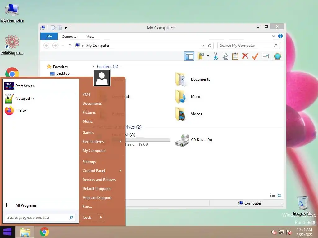Expand Recent Items submenu
Viewport: 318px width, 238px height.
click(102, 142)
